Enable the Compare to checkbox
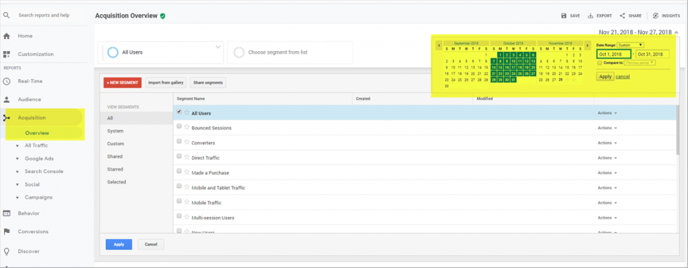The image size is (688, 268). point(599,62)
